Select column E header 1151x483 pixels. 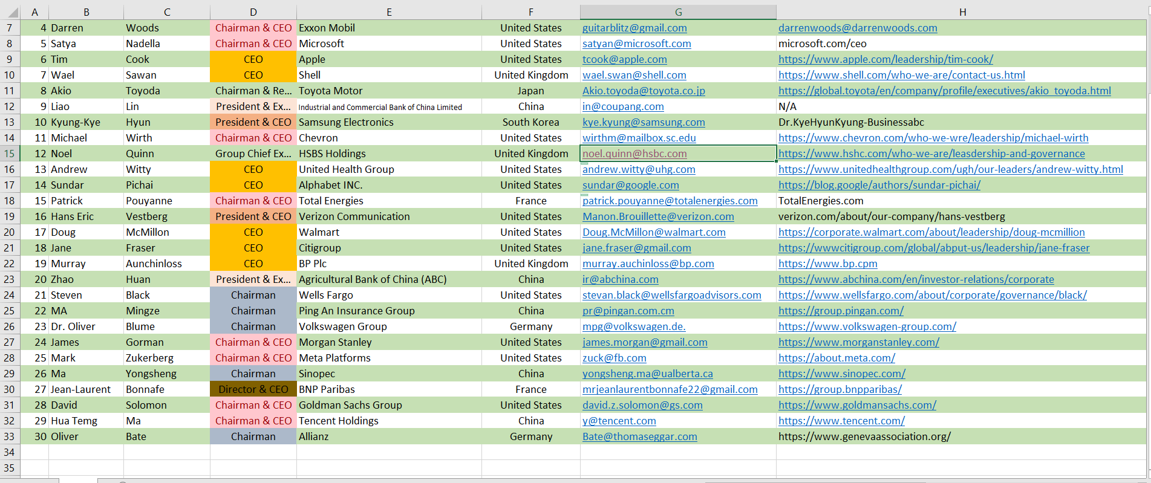click(x=389, y=12)
